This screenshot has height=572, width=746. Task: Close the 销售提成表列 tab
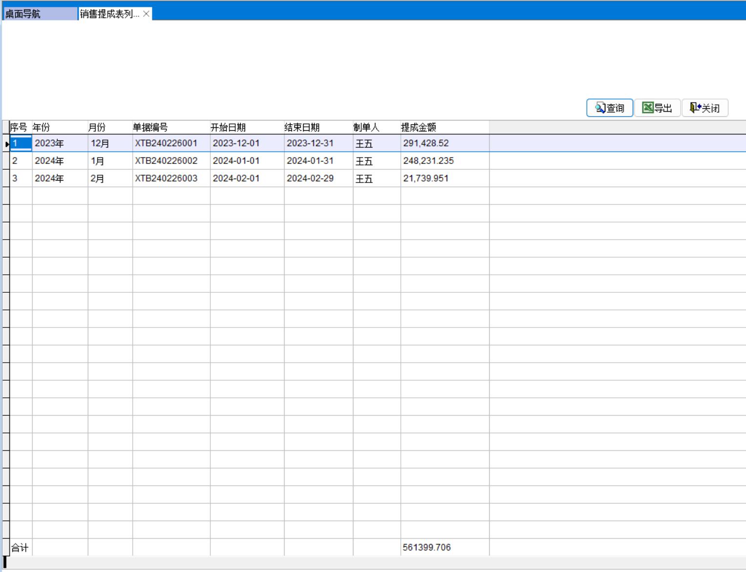tap(146, 14)
